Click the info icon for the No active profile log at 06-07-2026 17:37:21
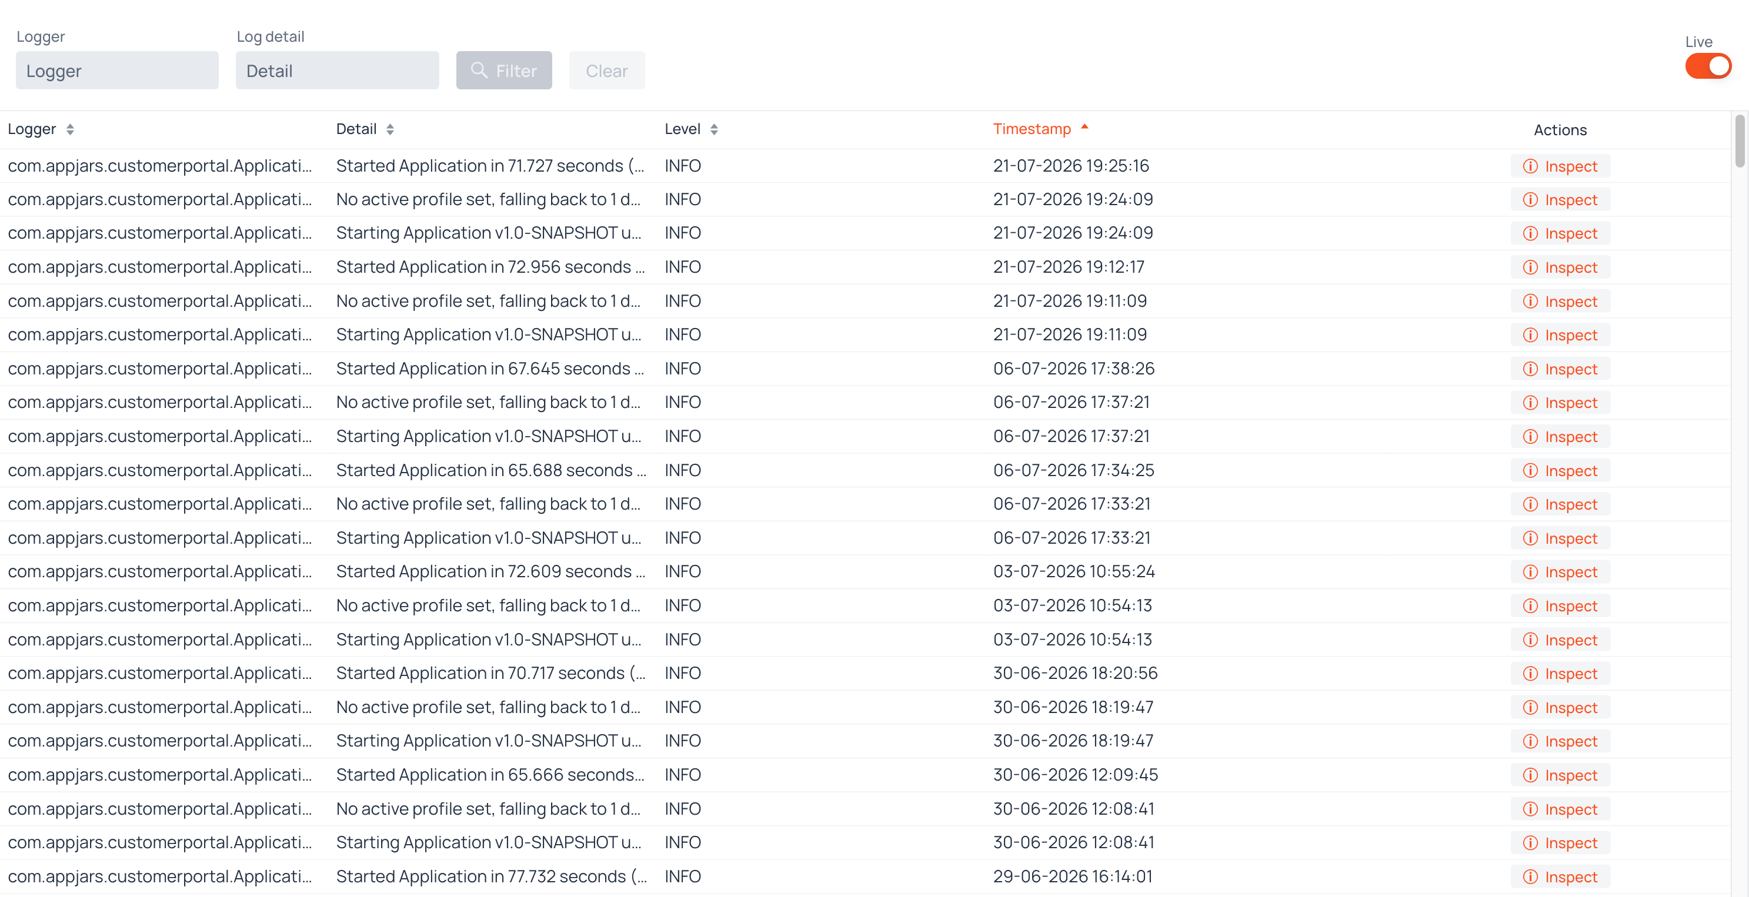1749x897 pixels. click(x=1530, y=403)
